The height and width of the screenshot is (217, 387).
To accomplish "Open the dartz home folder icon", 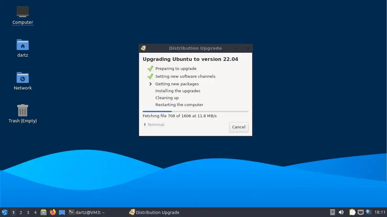I will coord(23,48).
